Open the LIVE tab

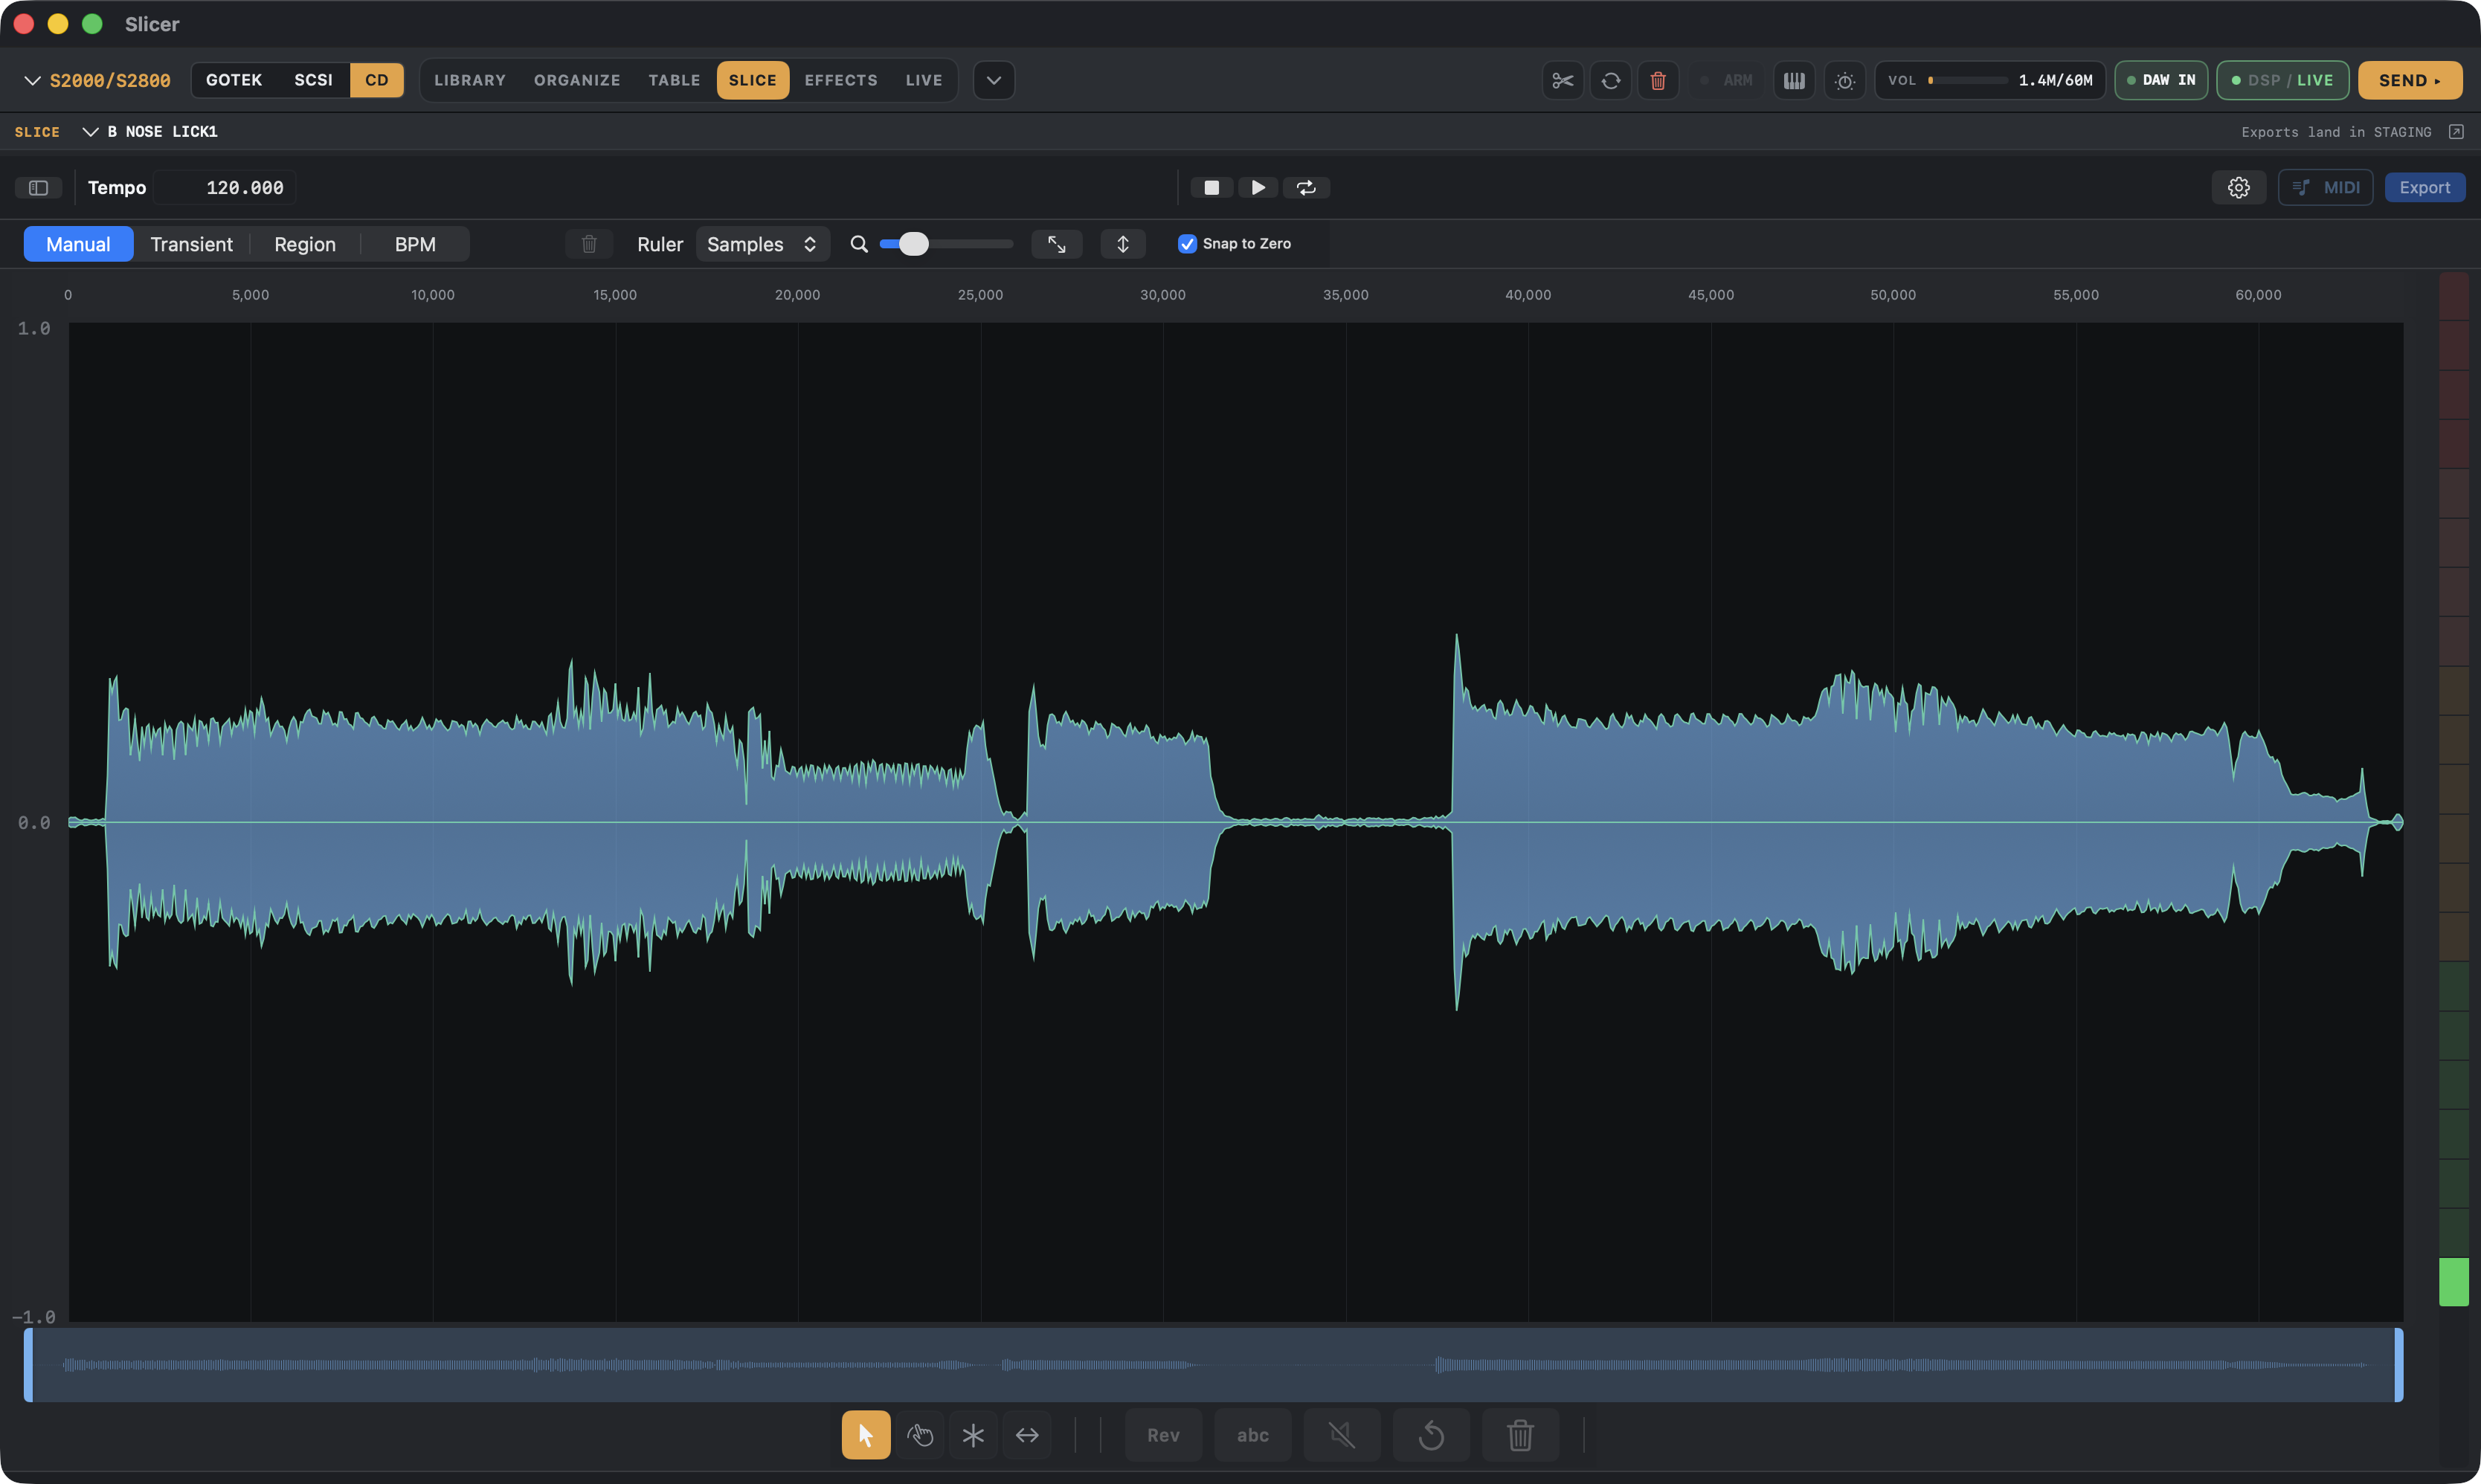pos(924,80)
